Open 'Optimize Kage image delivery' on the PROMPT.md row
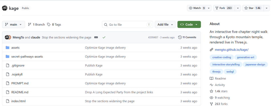This screenshot has width=271, height=106. [x=105, y=83]
